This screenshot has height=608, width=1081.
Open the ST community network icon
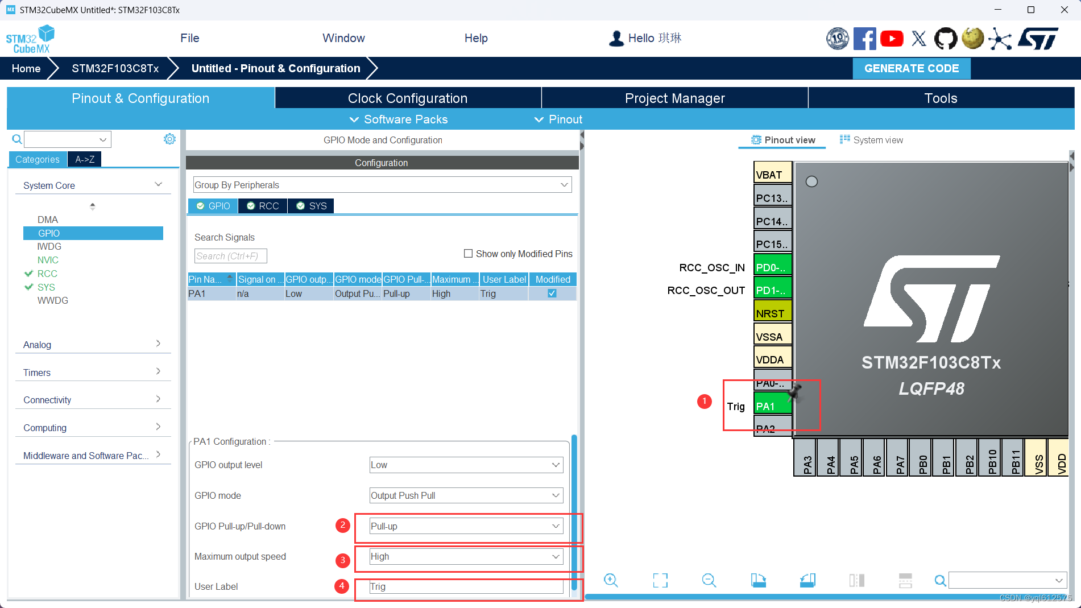(x=1000, y=39)
